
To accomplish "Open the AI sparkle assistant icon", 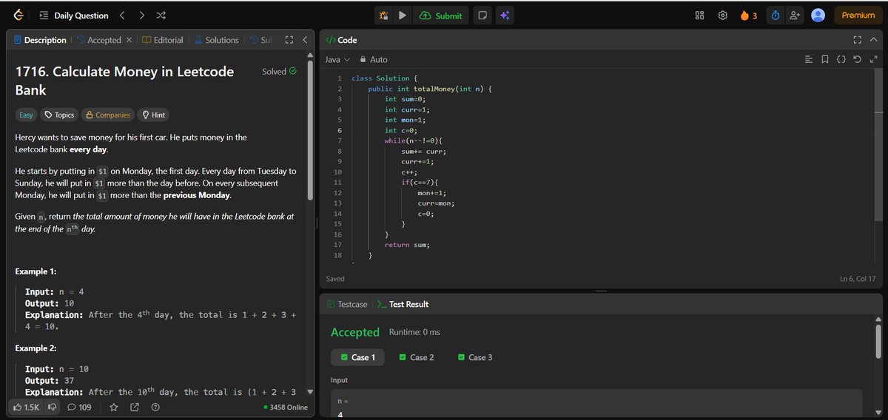I will [x=505, y=16].
